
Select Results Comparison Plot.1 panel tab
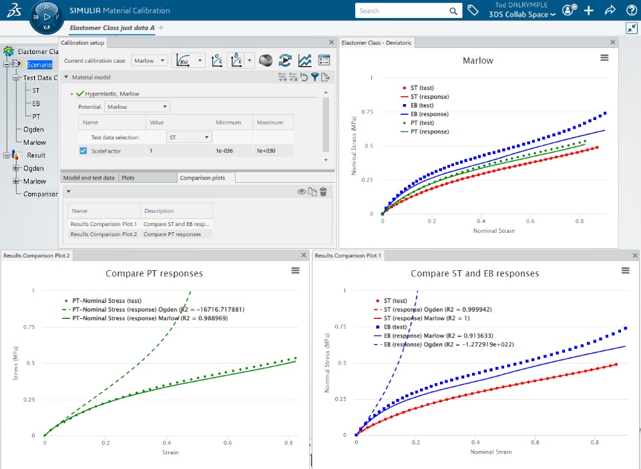point(348,256)
